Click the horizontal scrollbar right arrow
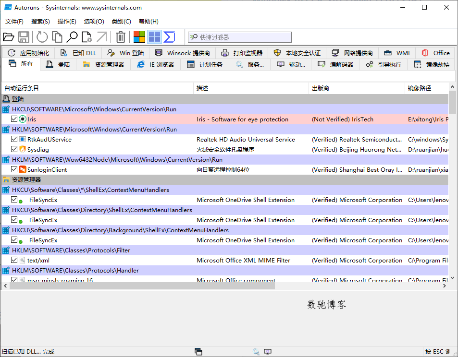 (444, 286)
